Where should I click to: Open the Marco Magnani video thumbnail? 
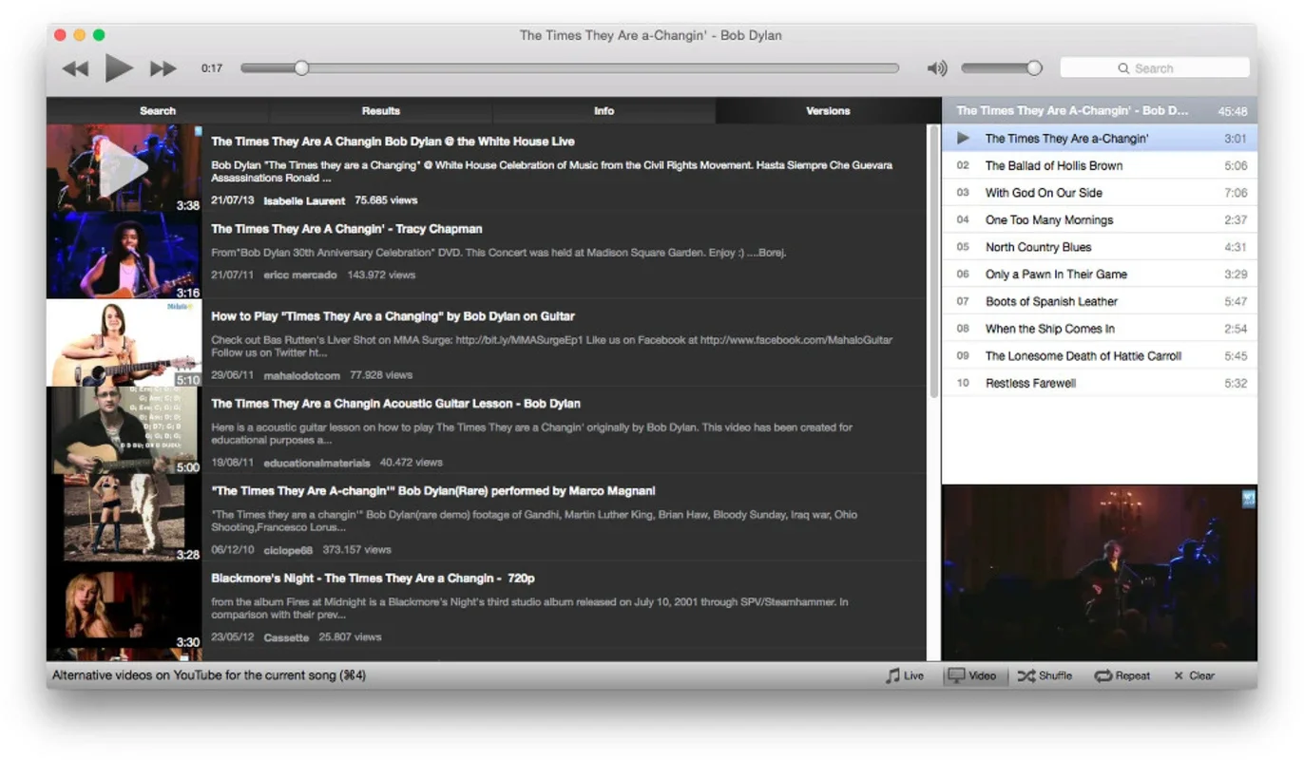pos(125,518)
